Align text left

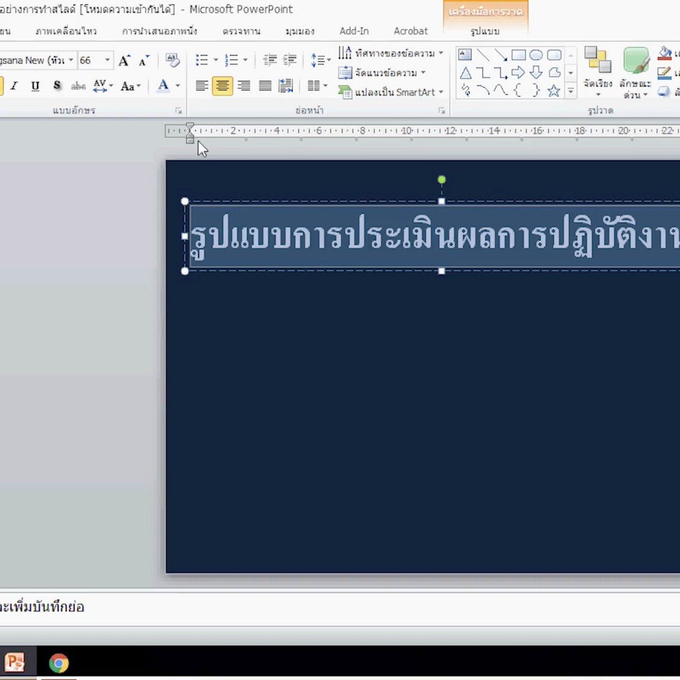pyautogui.click(x=201, y=86)
